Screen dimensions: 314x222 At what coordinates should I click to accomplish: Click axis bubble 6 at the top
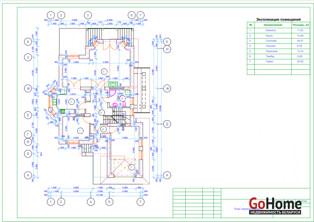131,15
